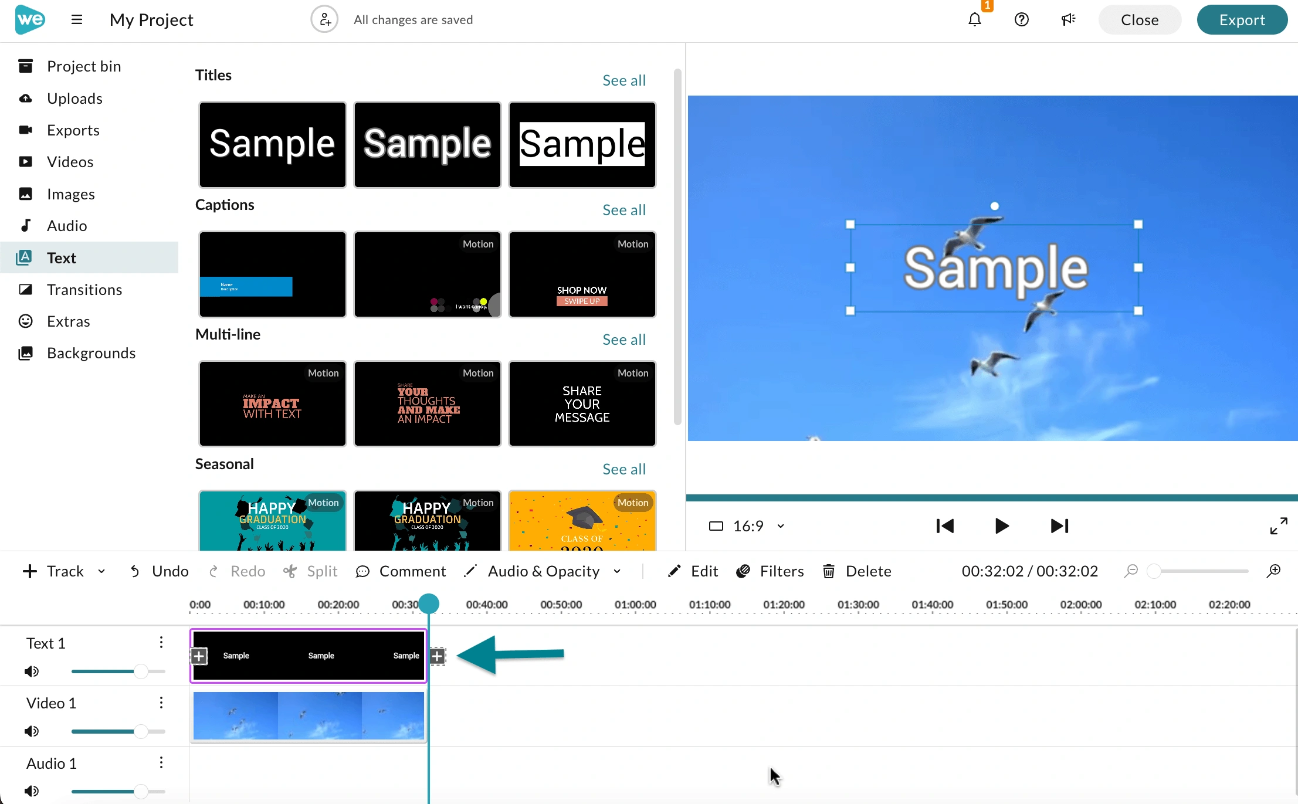Click the Edit pencil tool

pyautogui.click(x=693, y=571)
